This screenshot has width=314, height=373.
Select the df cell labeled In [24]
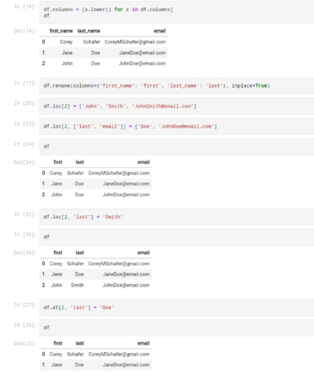[x=177, y=147]
